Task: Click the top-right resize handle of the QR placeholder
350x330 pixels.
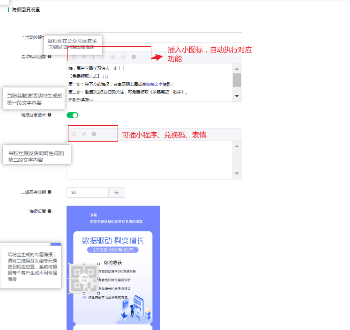Action: pos(99,264)
